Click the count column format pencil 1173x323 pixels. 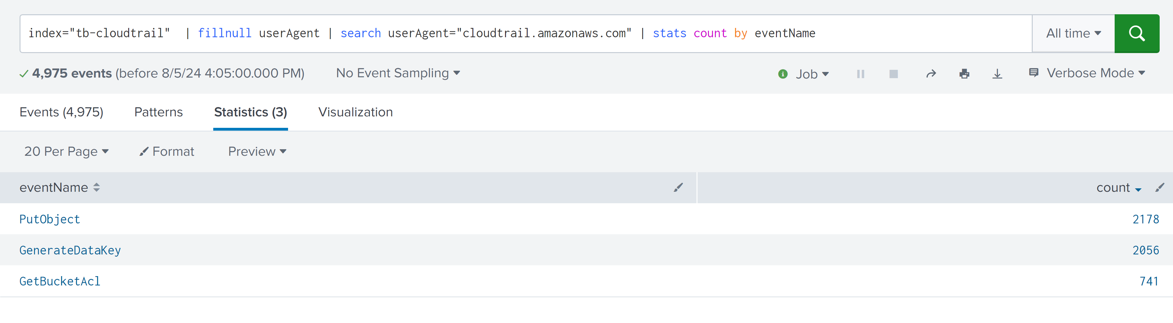[x=1159, y=187]
